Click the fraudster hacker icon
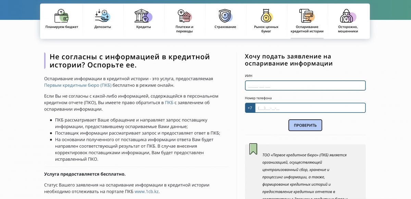This screenshot has height=199, width=411. pyautogui.click(x=348, y=16)
